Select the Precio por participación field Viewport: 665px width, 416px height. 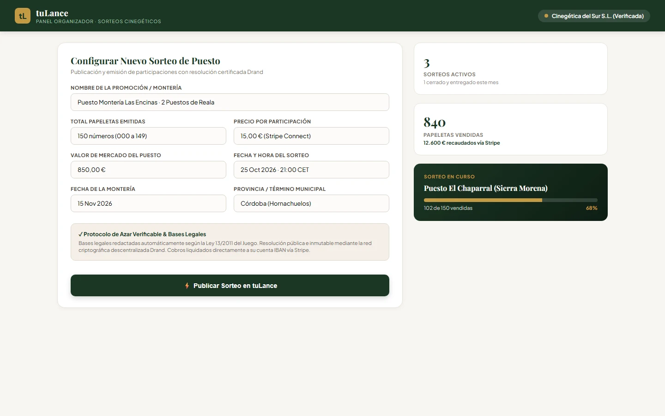pyautogui.click(x=311, y=136)
